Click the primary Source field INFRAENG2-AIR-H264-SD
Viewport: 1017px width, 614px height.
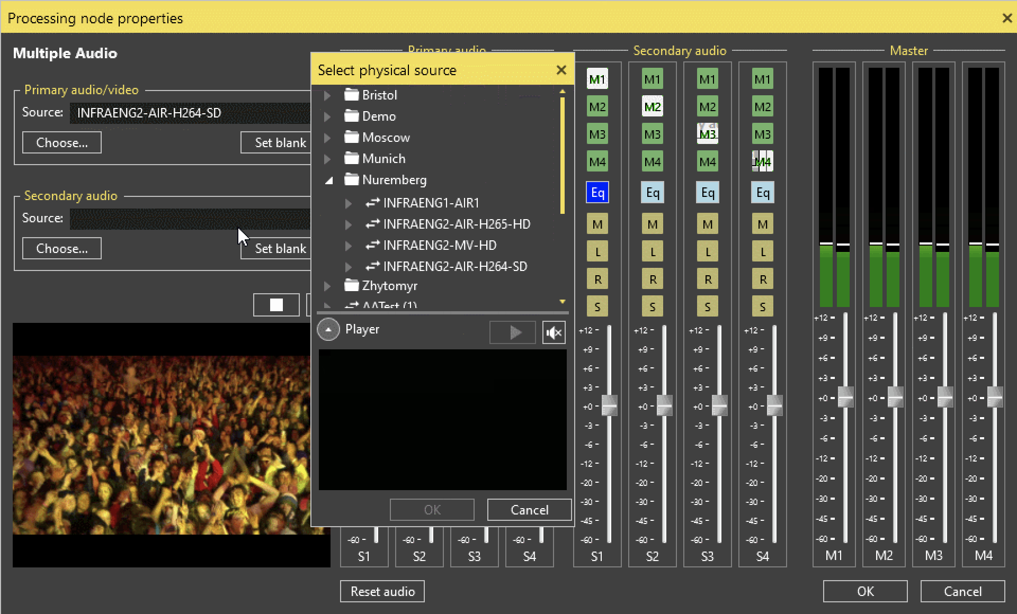click(190, 113)
